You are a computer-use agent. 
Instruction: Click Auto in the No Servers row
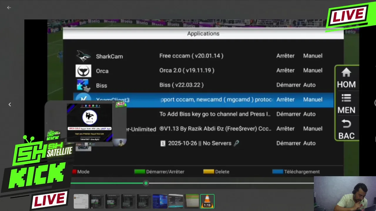point(309,143)
